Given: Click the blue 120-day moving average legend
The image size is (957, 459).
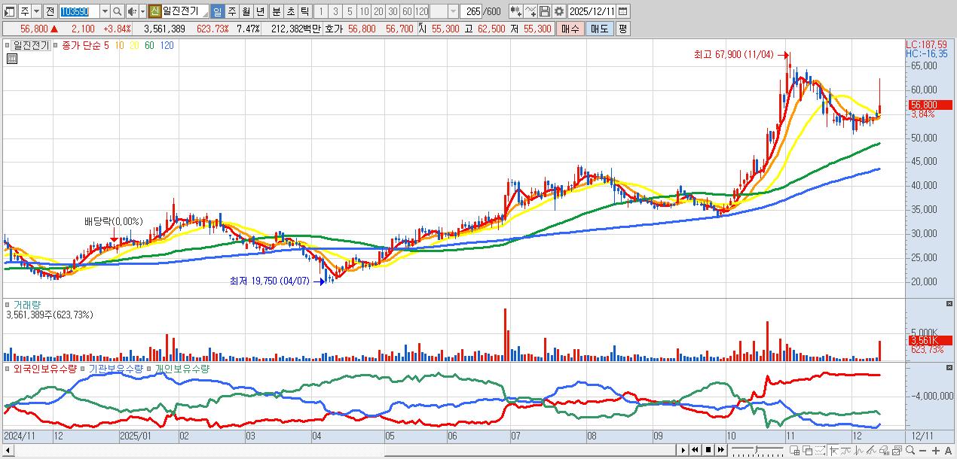Looking at the screenshot, I should pos(167,45).
